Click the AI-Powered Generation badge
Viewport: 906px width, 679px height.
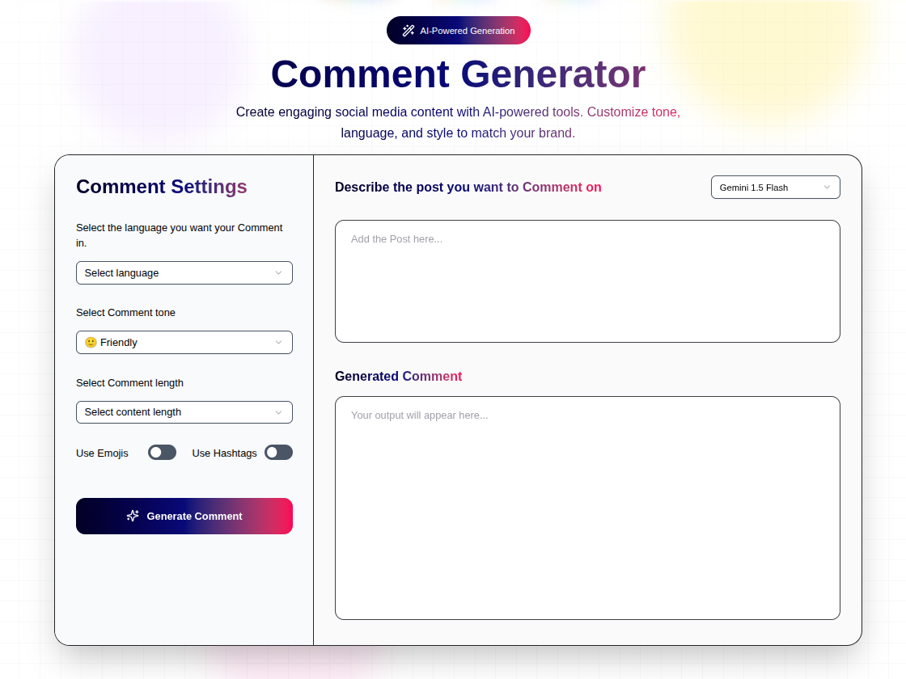coord(459,31)
